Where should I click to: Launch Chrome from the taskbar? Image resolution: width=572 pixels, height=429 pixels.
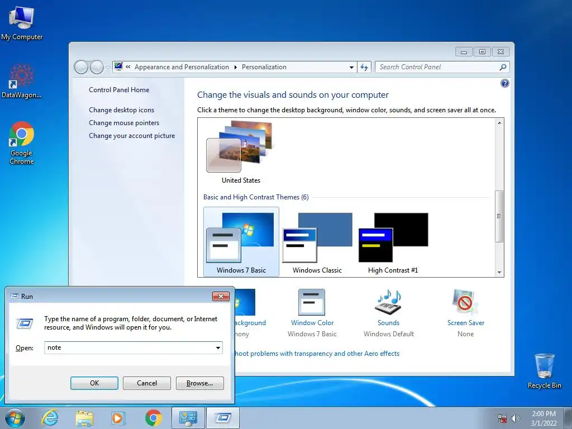pos(153,418)
